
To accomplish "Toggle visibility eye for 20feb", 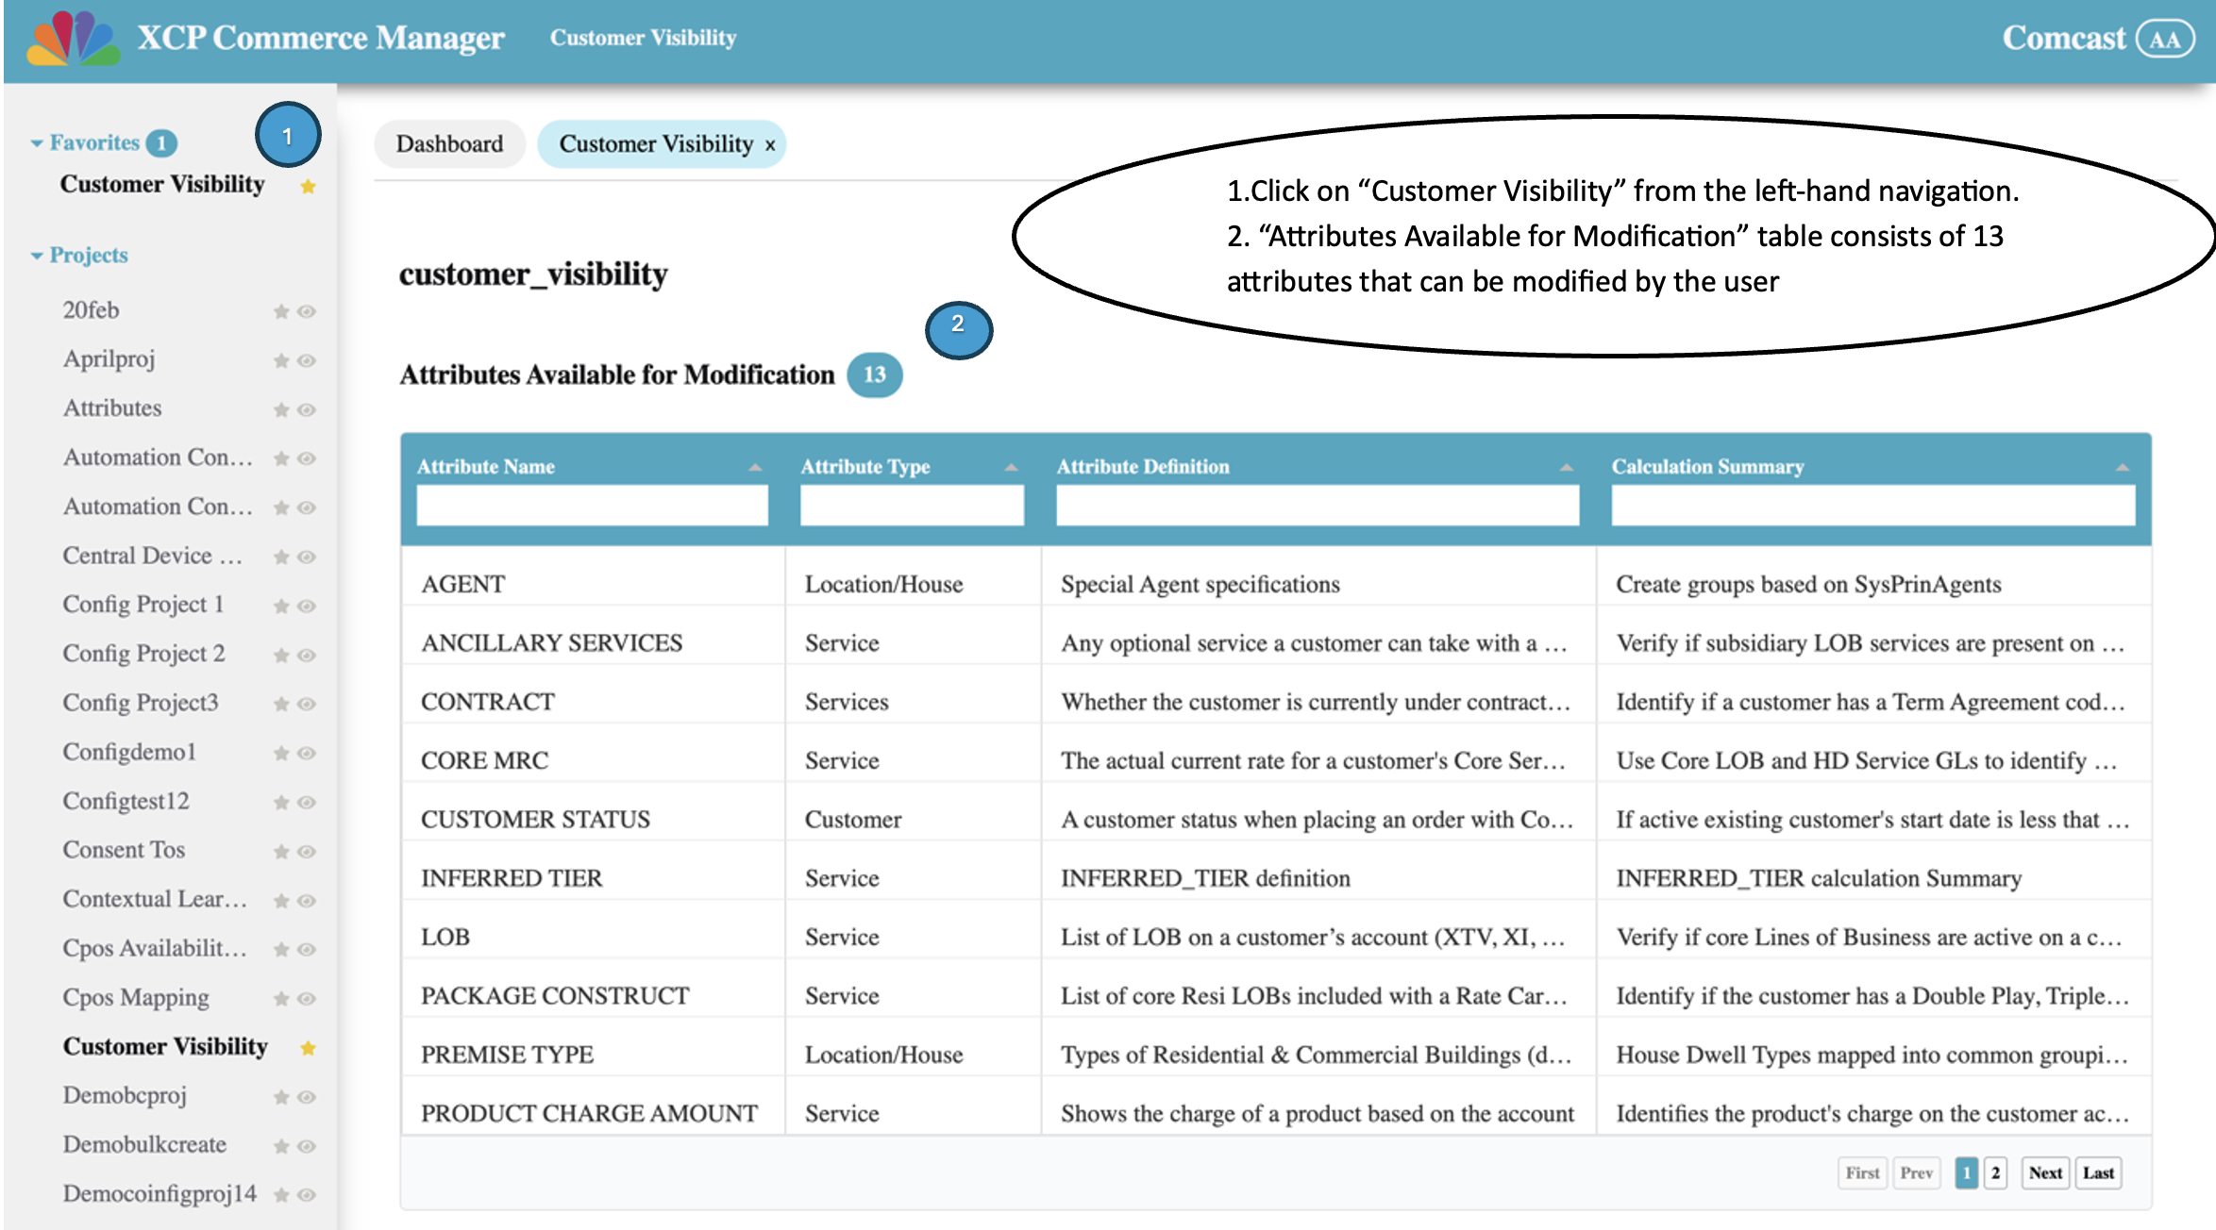I will tap(307, 311).
